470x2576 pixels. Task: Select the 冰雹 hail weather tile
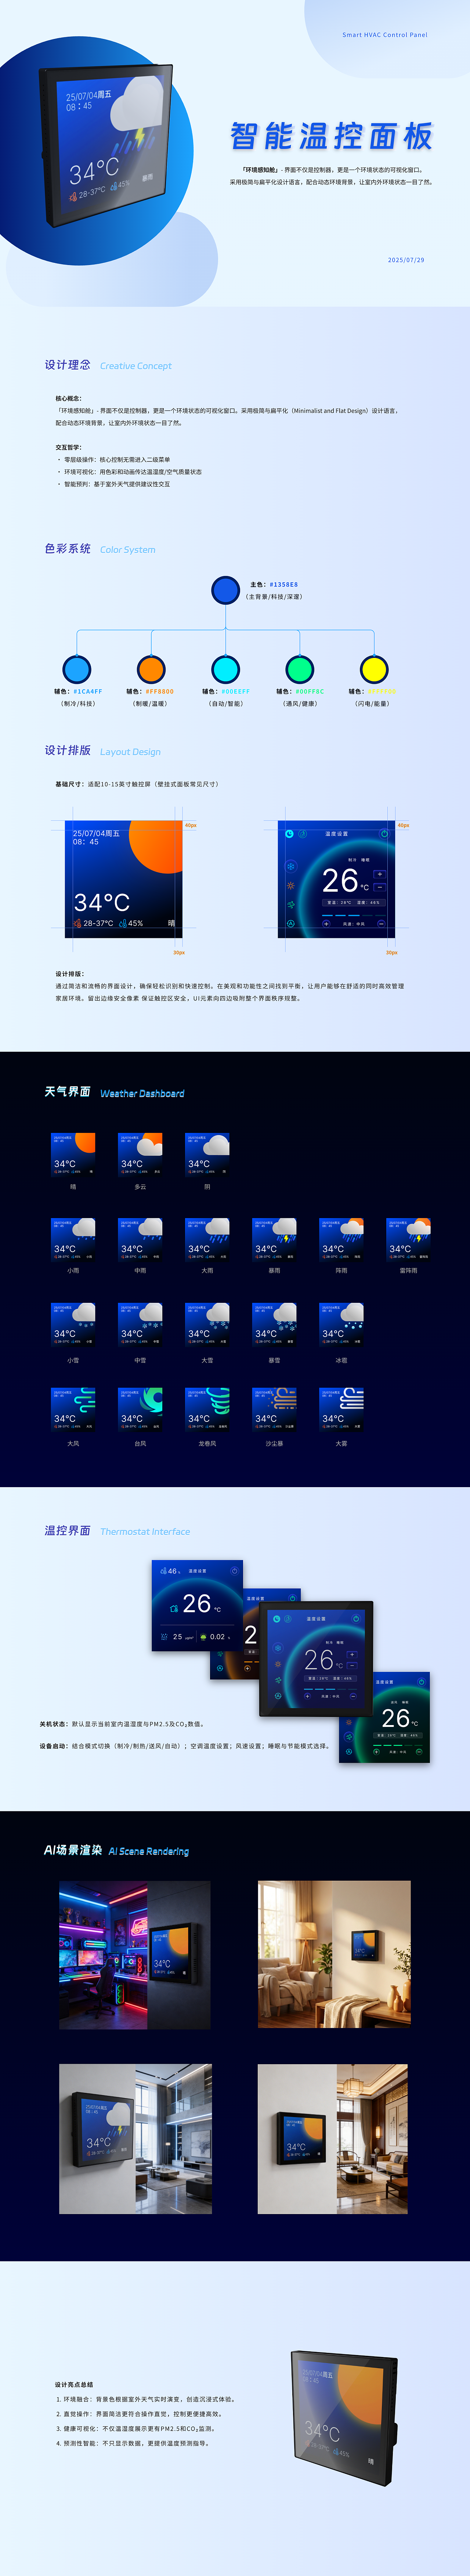[341, 1325]
